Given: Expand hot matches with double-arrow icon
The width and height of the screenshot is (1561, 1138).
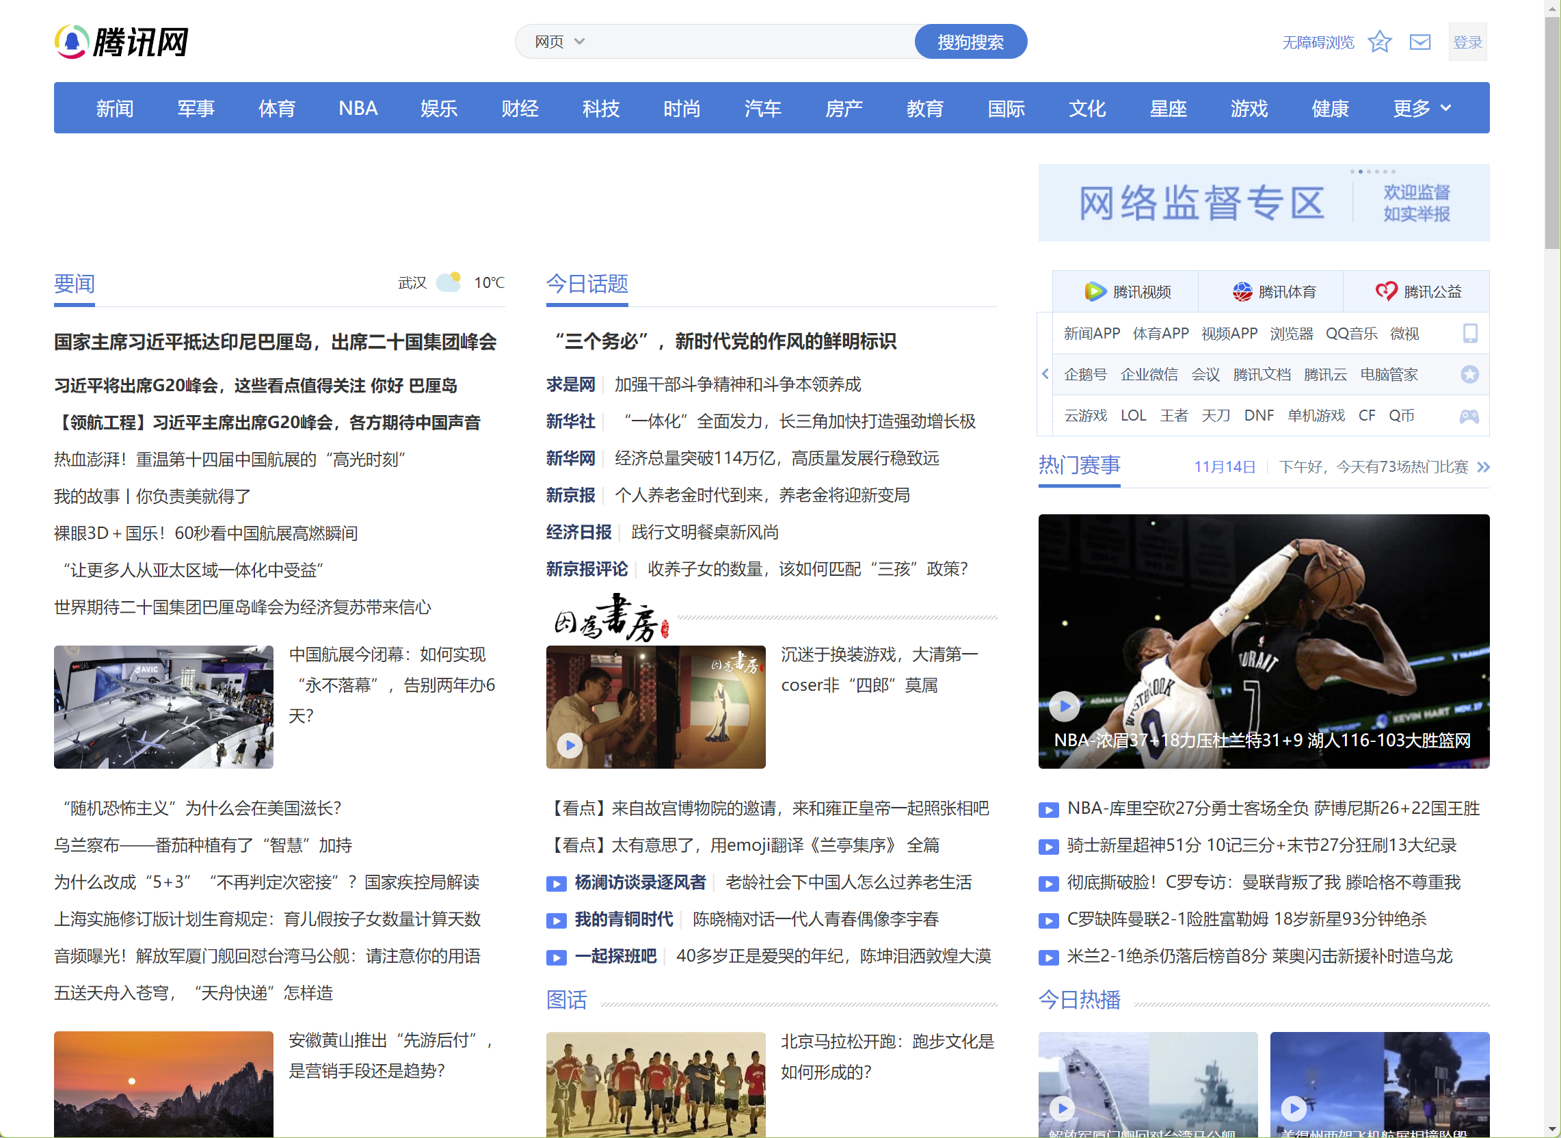Looking at the screenshot, I should (x=1482, y=467).
